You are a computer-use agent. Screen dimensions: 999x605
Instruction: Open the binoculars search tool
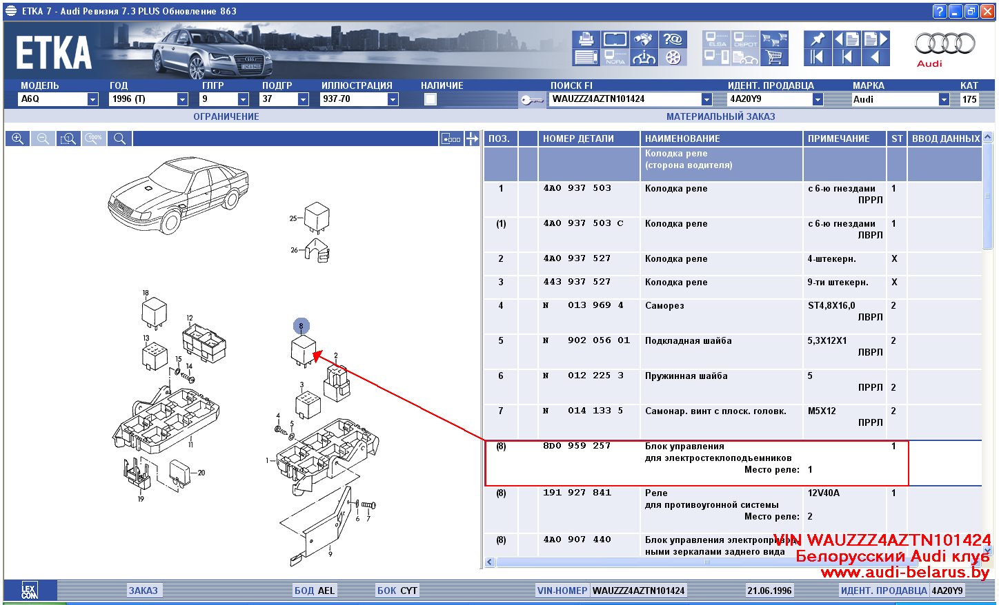pyautogui.click(x=643, y=39)
